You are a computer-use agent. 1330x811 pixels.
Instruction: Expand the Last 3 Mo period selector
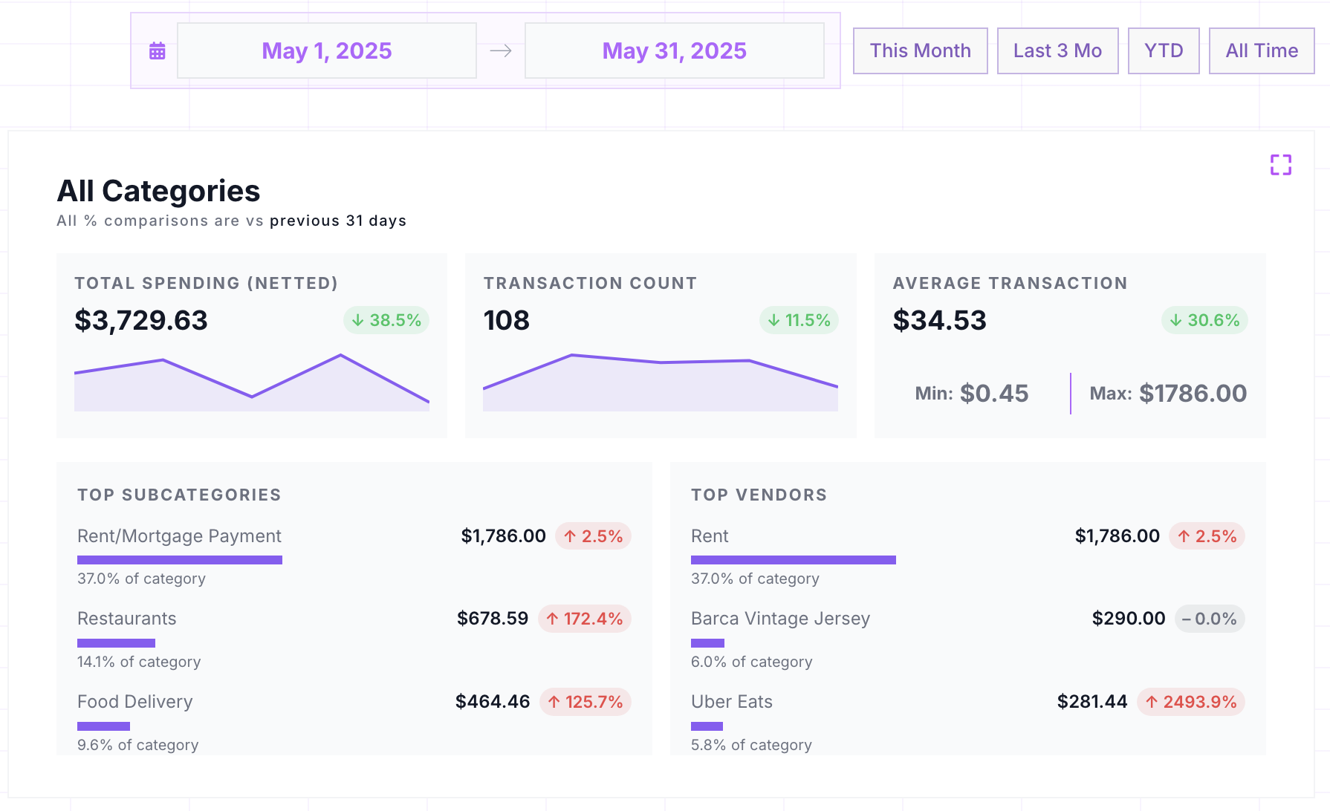point(1057,50)
